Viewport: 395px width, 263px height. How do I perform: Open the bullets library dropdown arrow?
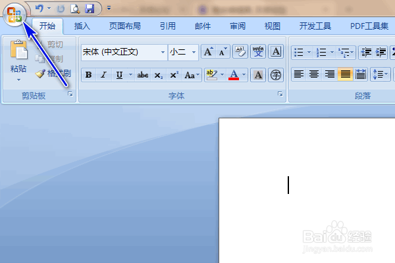point(309,53)
